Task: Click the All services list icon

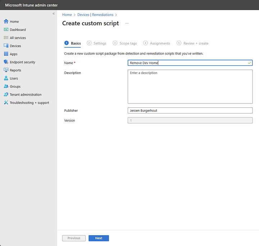Action: click(6, 38)
